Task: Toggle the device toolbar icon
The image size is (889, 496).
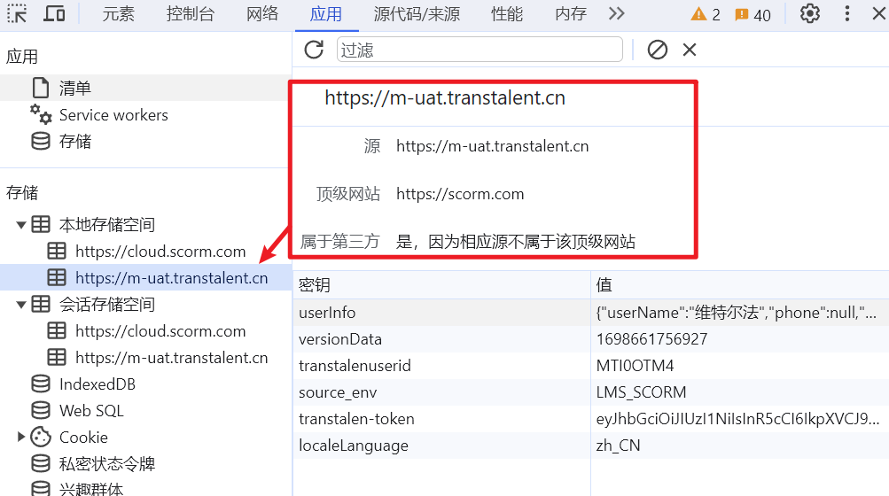Action: point(54,13)
